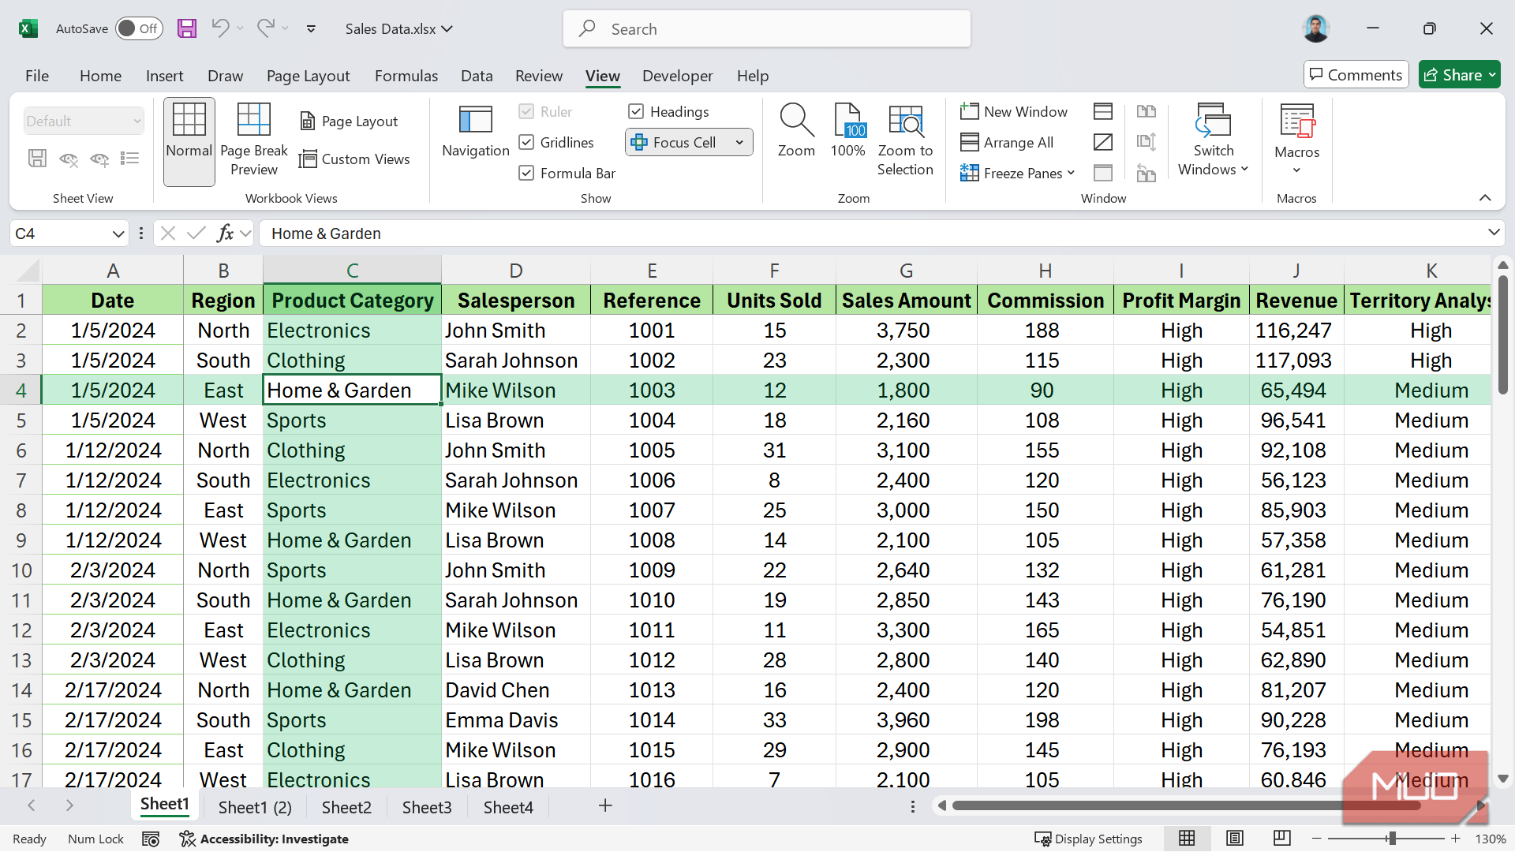
Task: Click the Ruler checkbox
Action: (526, 111)
